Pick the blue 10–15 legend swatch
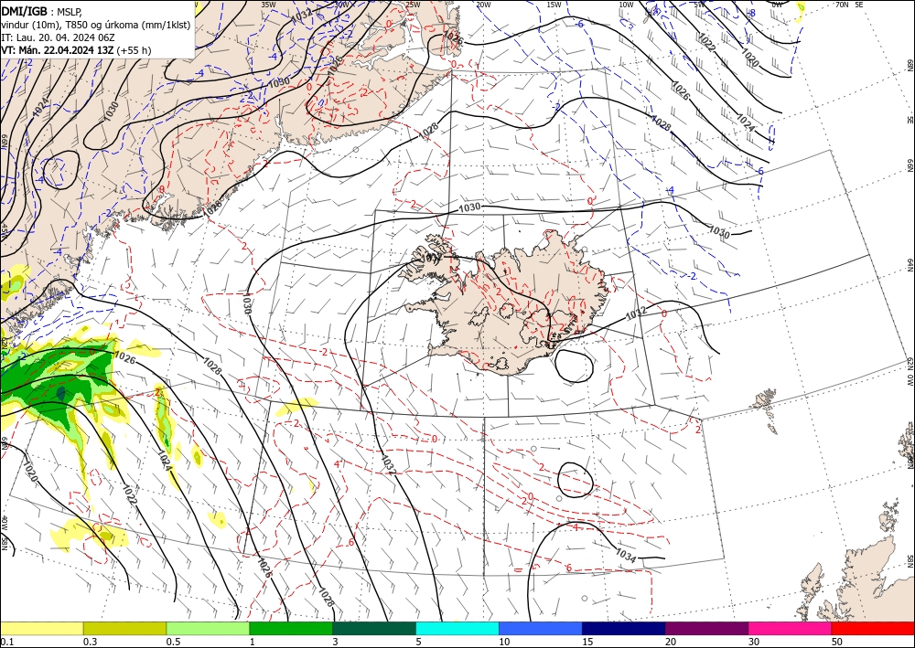Screen dimensions: 915x648 [x=541, y=628]
